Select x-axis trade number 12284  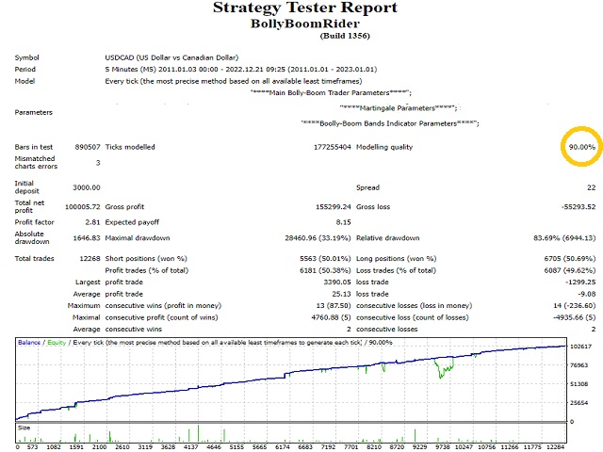(555, 447)
